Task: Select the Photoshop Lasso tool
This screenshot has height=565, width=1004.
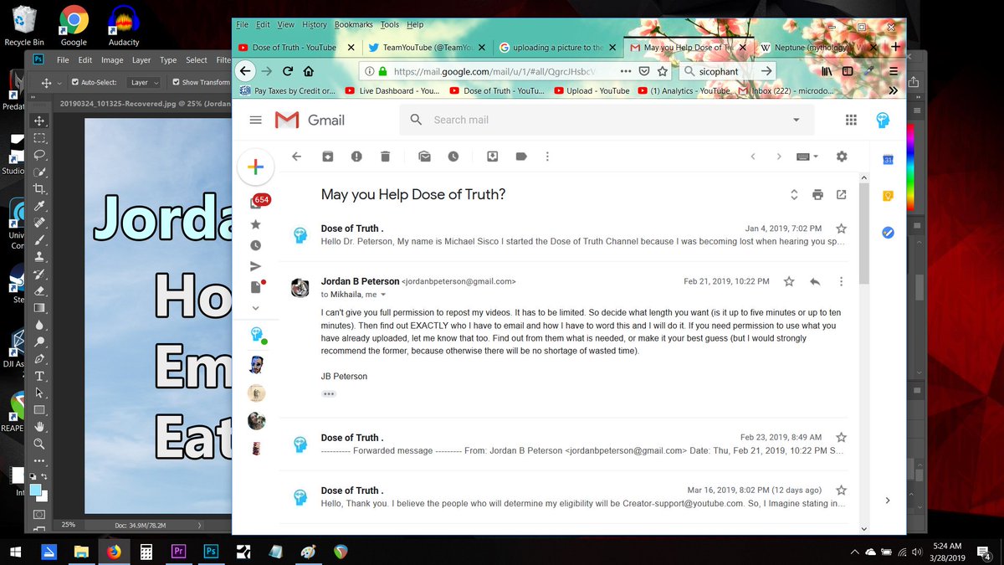Action: (39, 155)
